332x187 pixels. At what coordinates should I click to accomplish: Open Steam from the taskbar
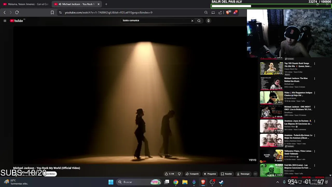coord(221,182)
